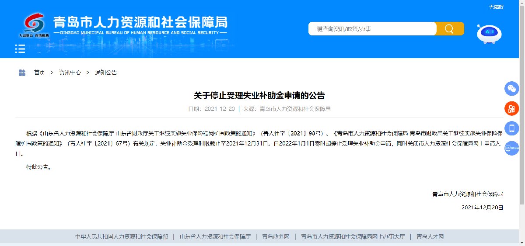Open the mobile phone floating icon
The image size is (525, 246).
(x=511, y=128)
